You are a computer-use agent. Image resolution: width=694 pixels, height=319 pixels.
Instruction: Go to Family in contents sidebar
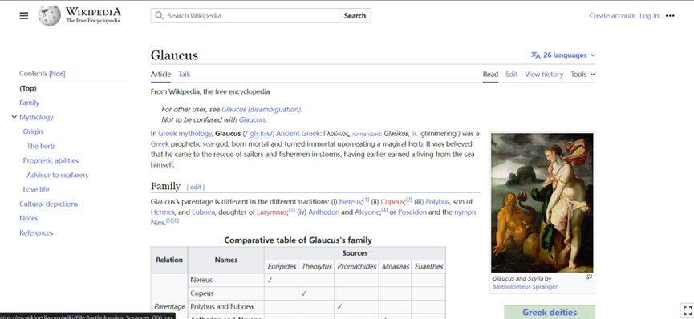click(29, 103)
